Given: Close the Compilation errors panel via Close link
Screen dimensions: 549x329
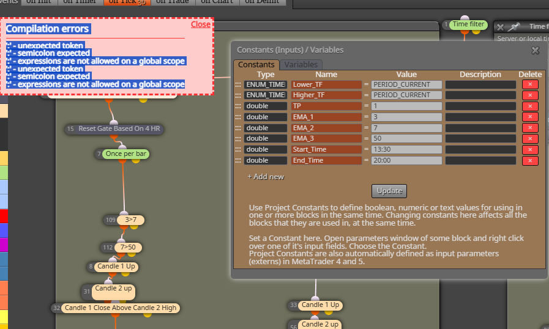Looking at the screenshot, I should [x=200, y=24].
